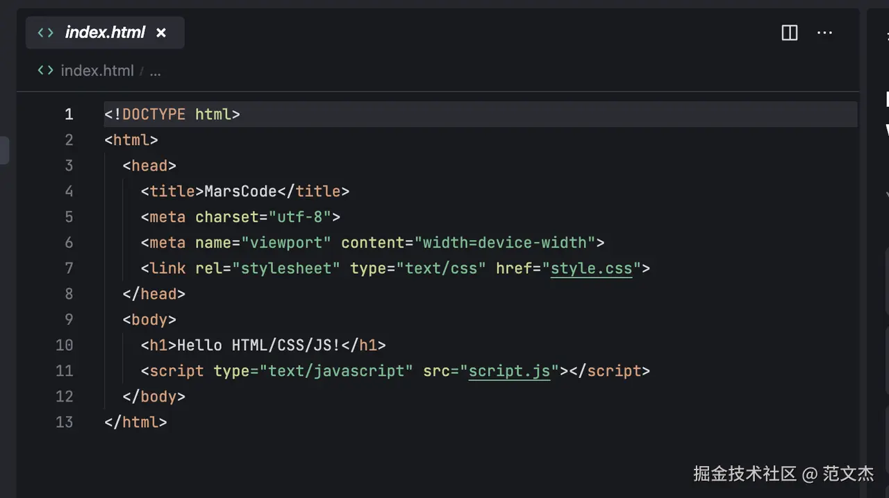889x498 pixels.
Task: Click line number 13 in gutter
Action: coord(65,422)
